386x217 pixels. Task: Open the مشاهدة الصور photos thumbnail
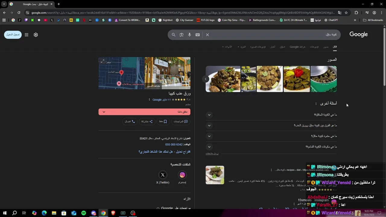click(x=167, y=73)
